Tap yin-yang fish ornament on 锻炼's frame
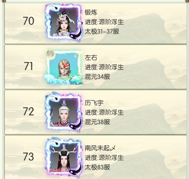Screen dimensions: 189x179 (x=76, y=34)
